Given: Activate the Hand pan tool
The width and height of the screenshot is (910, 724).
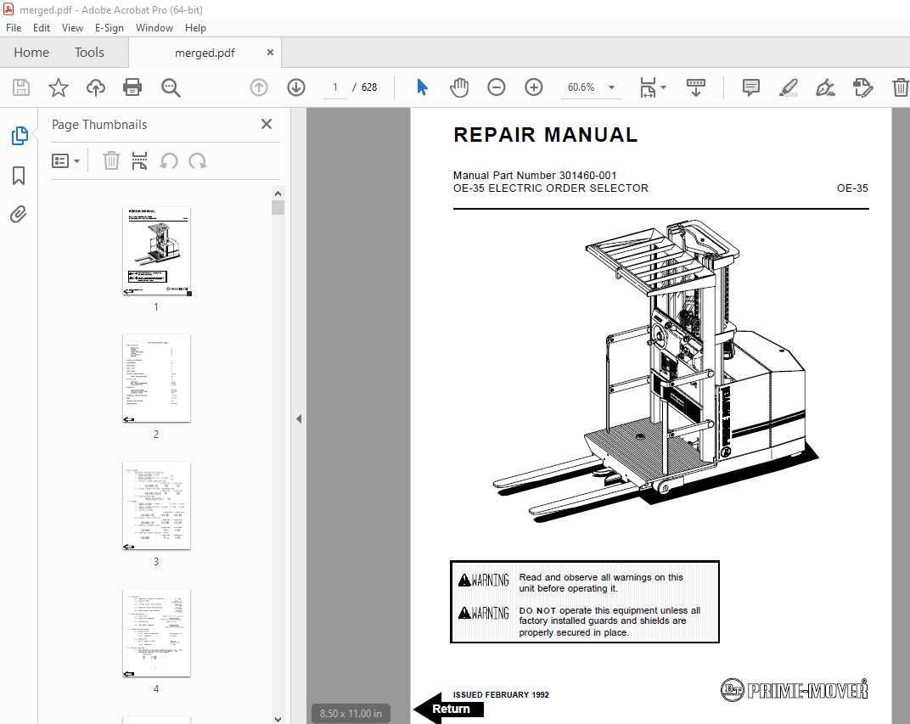Looking at the screenshot, I should tap(458, 87).
